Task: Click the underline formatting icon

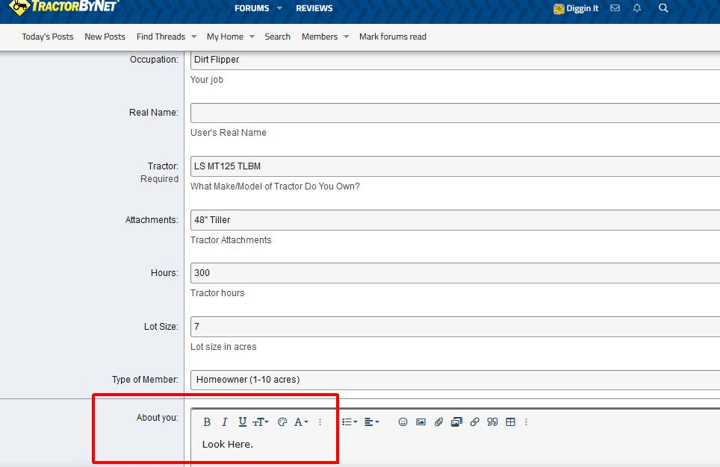Action: pyautogui.click(x=243, y=422)
